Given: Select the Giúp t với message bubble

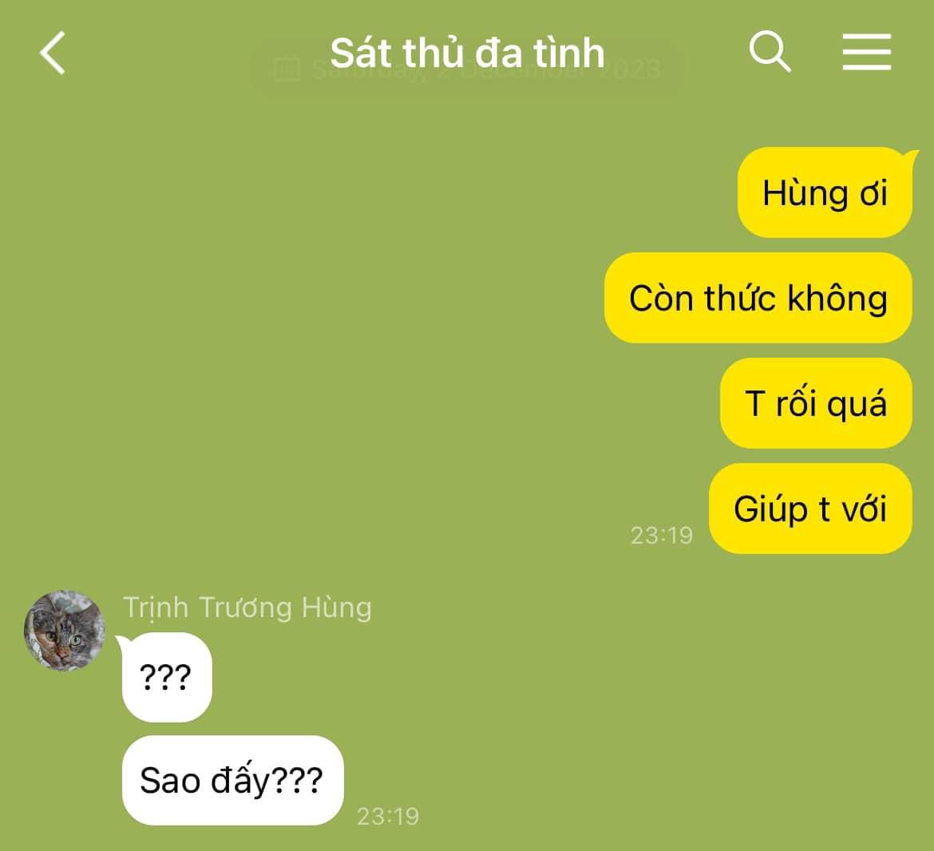Looking at the screenshot, I should (810, 509).
